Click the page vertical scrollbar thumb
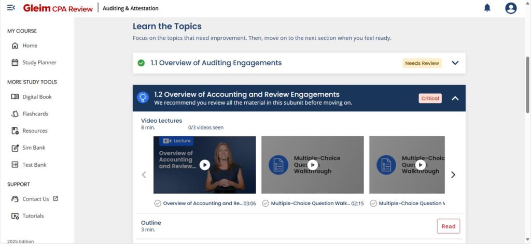The image size is (531, 244). click(x=527, y=84)
